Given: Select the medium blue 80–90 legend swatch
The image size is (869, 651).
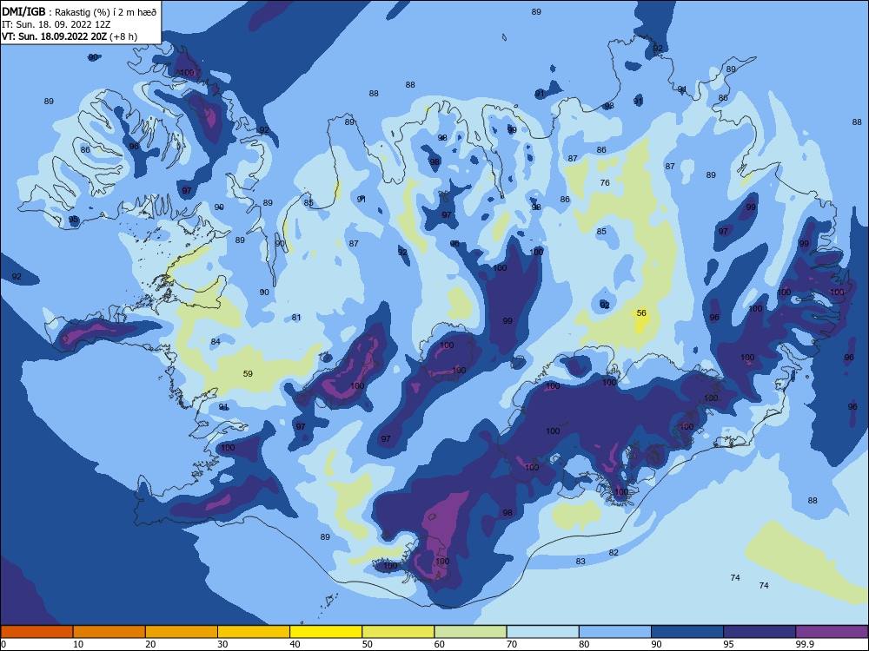Looking at the screenshot, I should tap(615, 632).
